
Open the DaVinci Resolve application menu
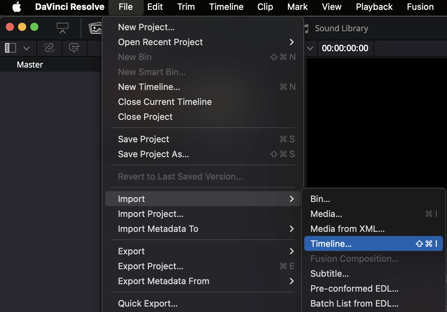(70, 7)
